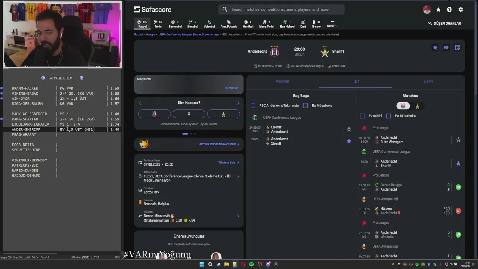Open the Buz Hokeyi sport category

pyautogui.click(x=287, y=24)
